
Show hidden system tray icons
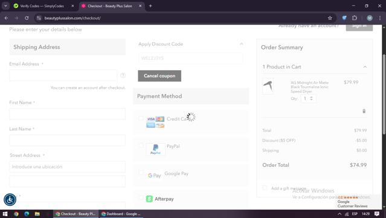[339, 214]
